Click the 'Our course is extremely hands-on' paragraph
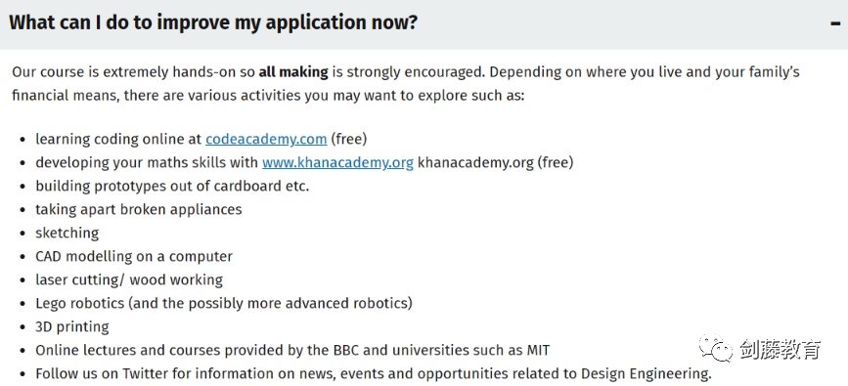 [406, 84]
